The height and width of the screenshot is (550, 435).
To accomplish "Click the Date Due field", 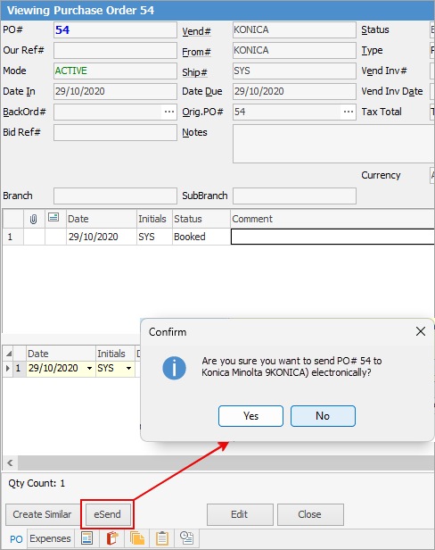I will click(x=294, y=91).
